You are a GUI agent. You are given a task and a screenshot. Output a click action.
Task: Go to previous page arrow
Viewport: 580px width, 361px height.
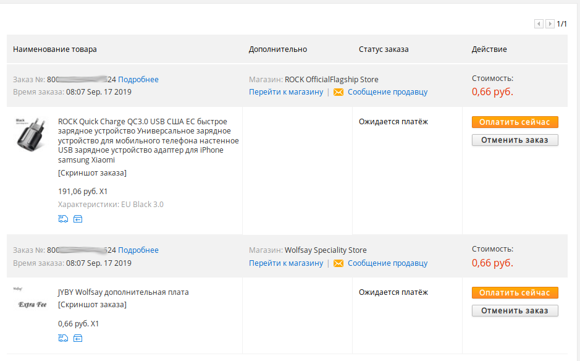539,24
